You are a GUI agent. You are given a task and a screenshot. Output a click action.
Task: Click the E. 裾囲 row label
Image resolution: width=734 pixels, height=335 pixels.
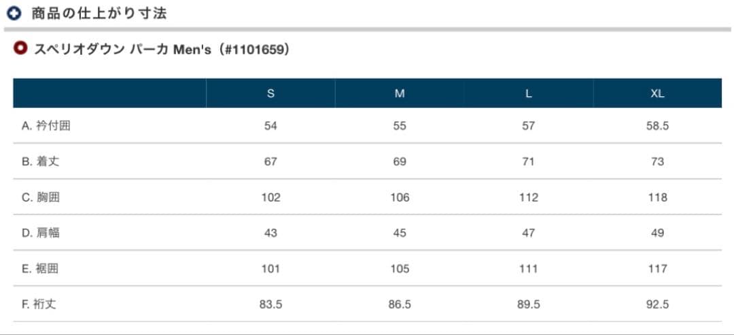click(39, 269)
